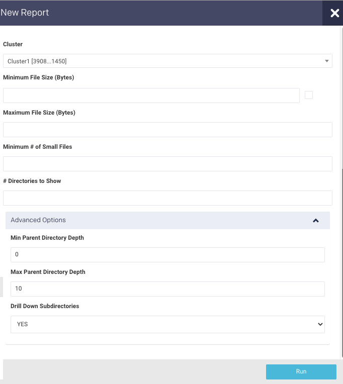
Task: Open the Cluster selection dropdown
Action: [x=167, y=61]
